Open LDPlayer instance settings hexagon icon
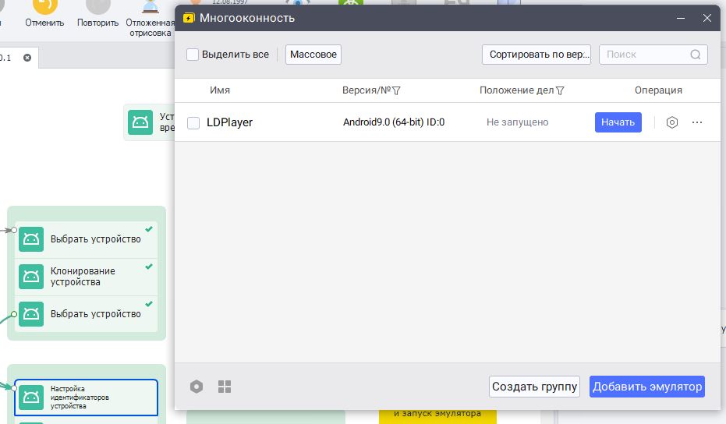 [x=672, y=122]
